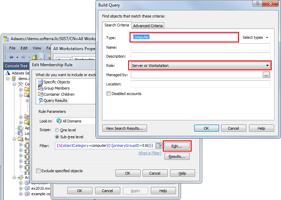The height and width of the screenshot is (200, 281).
Task: Select the example.co domain in tree
Action: 41,194
